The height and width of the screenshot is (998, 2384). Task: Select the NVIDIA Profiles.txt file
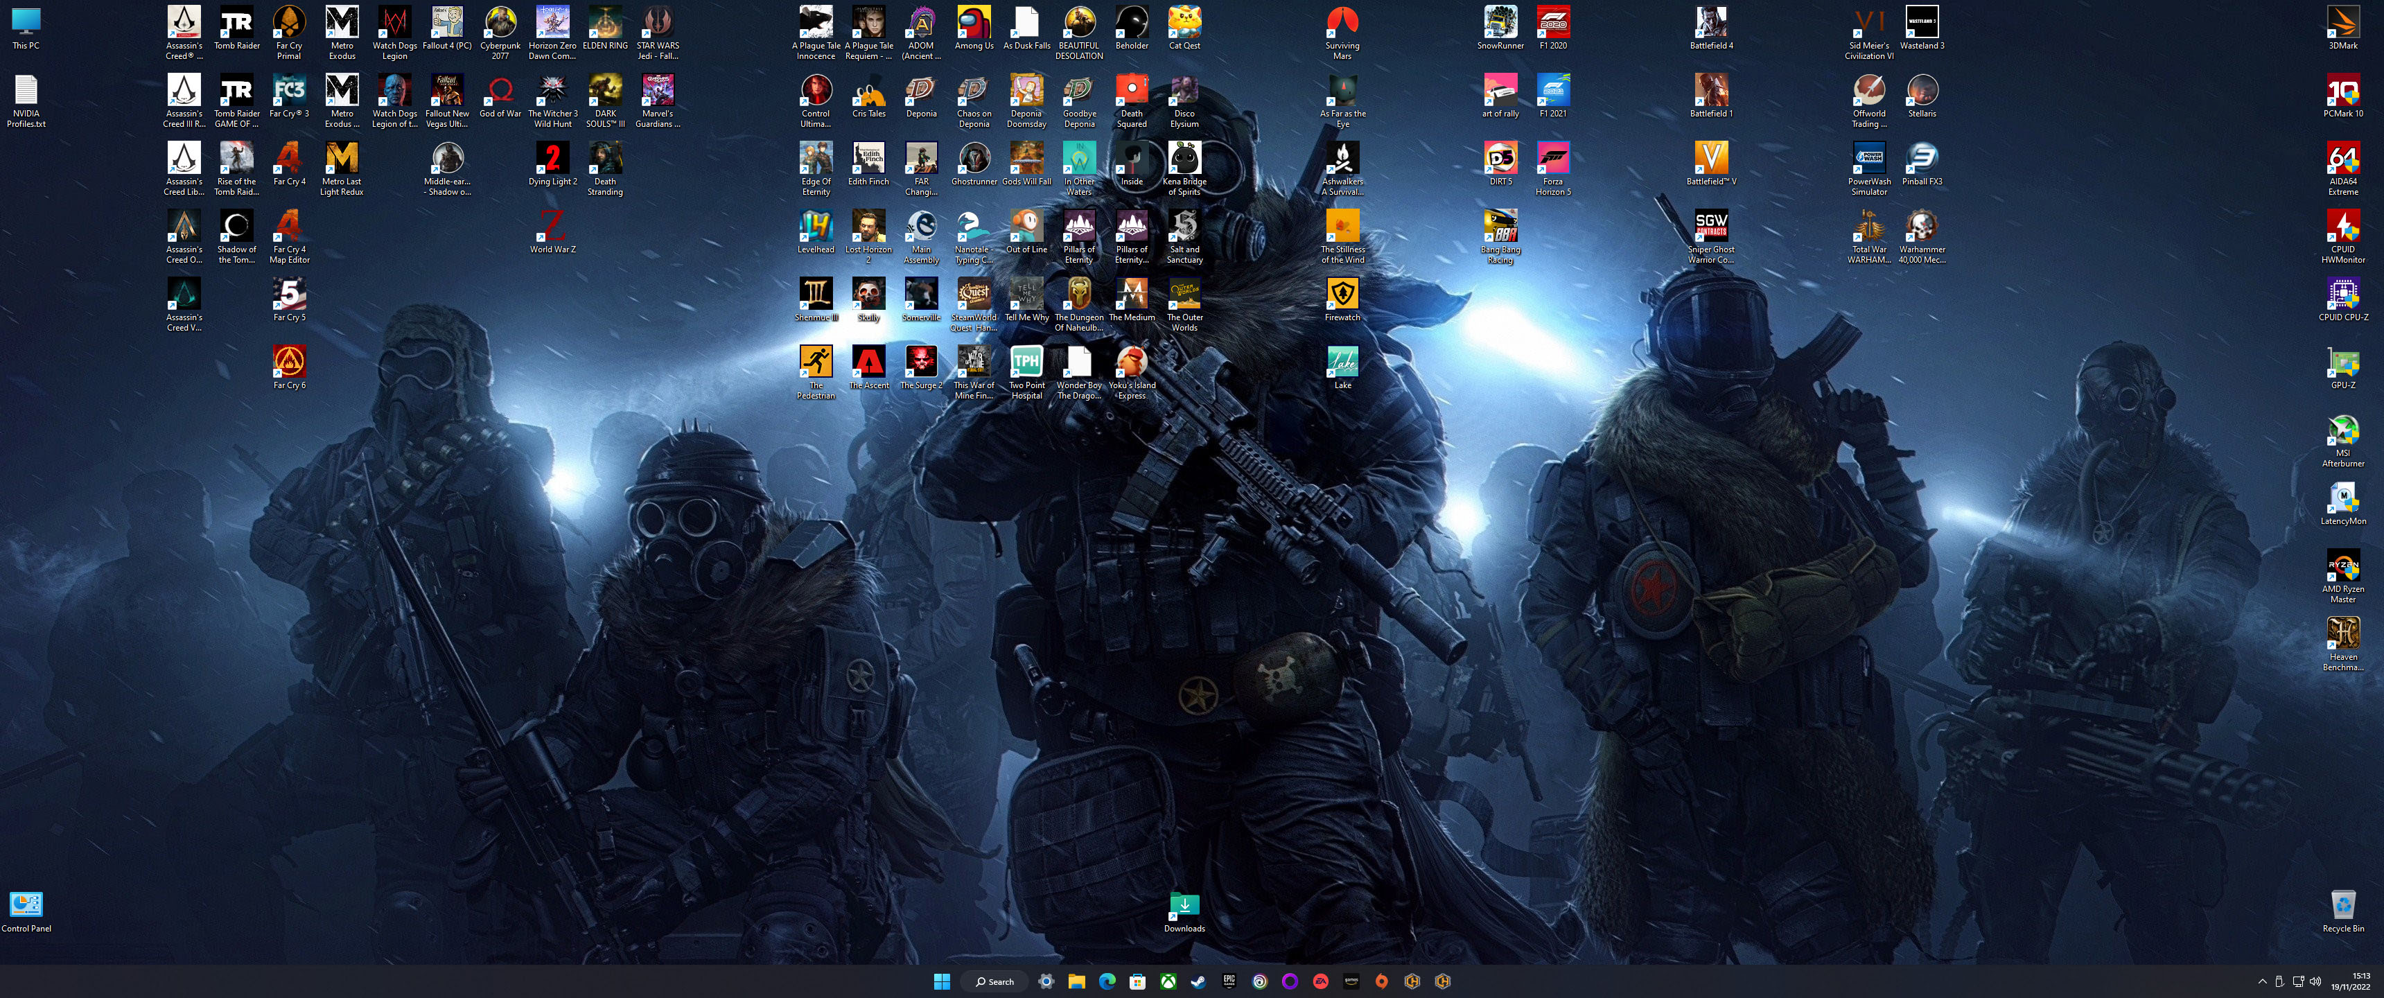(x=26, y=101)
